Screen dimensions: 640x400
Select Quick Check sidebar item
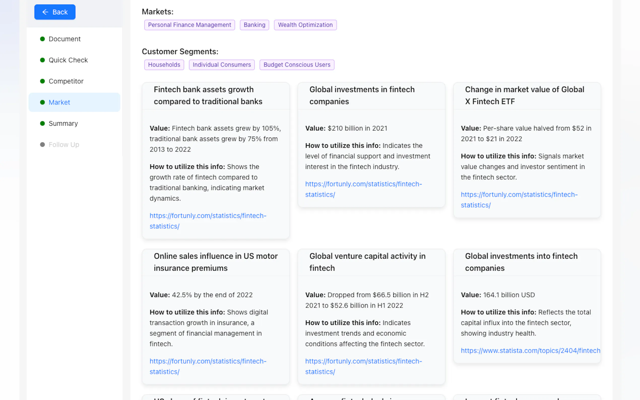point(68,60)
